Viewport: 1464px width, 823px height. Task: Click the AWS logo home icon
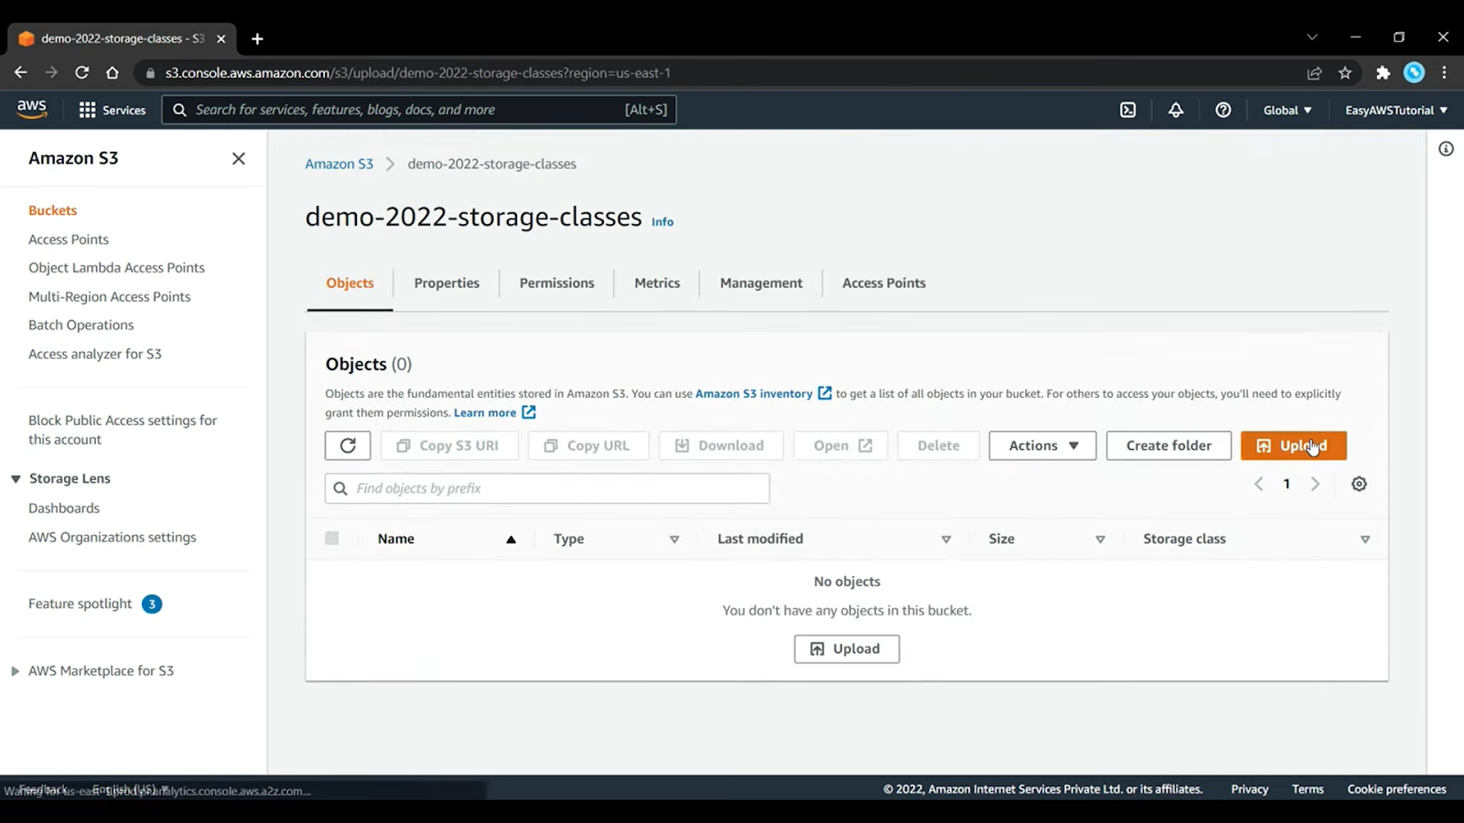[32, 110]
